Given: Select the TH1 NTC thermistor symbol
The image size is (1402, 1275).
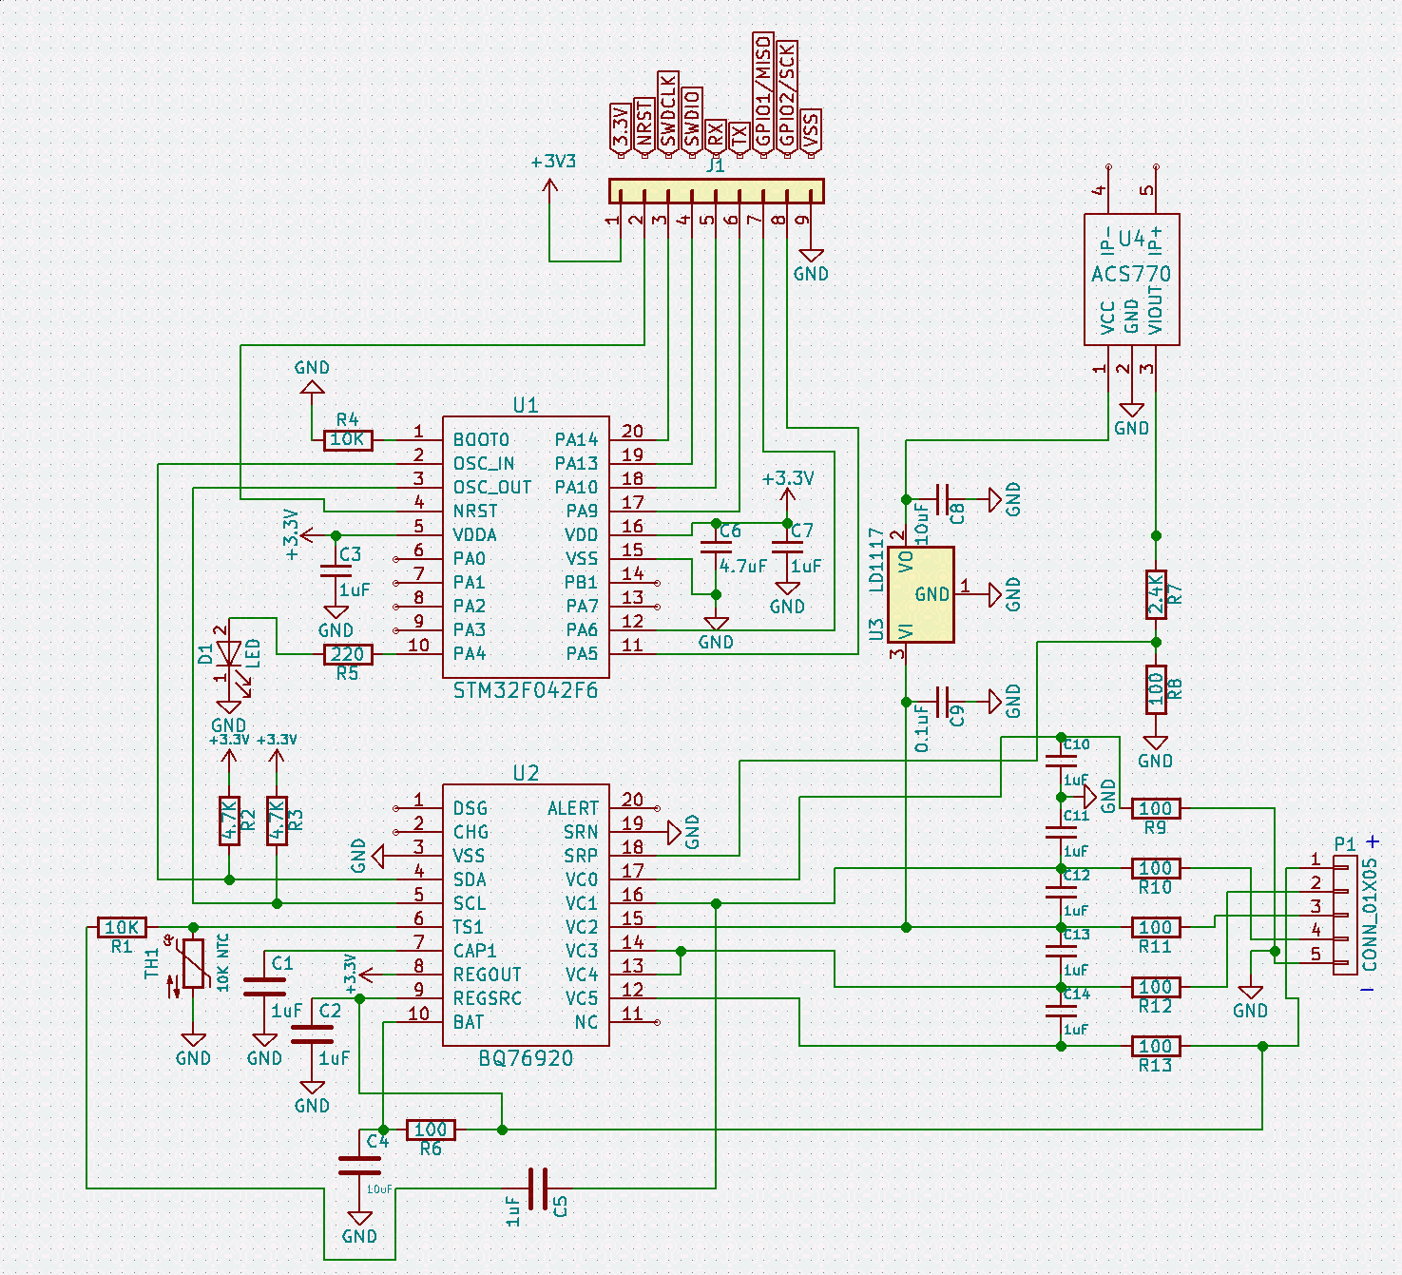Looking at the screenshot, I should click(x=194, y=963).
